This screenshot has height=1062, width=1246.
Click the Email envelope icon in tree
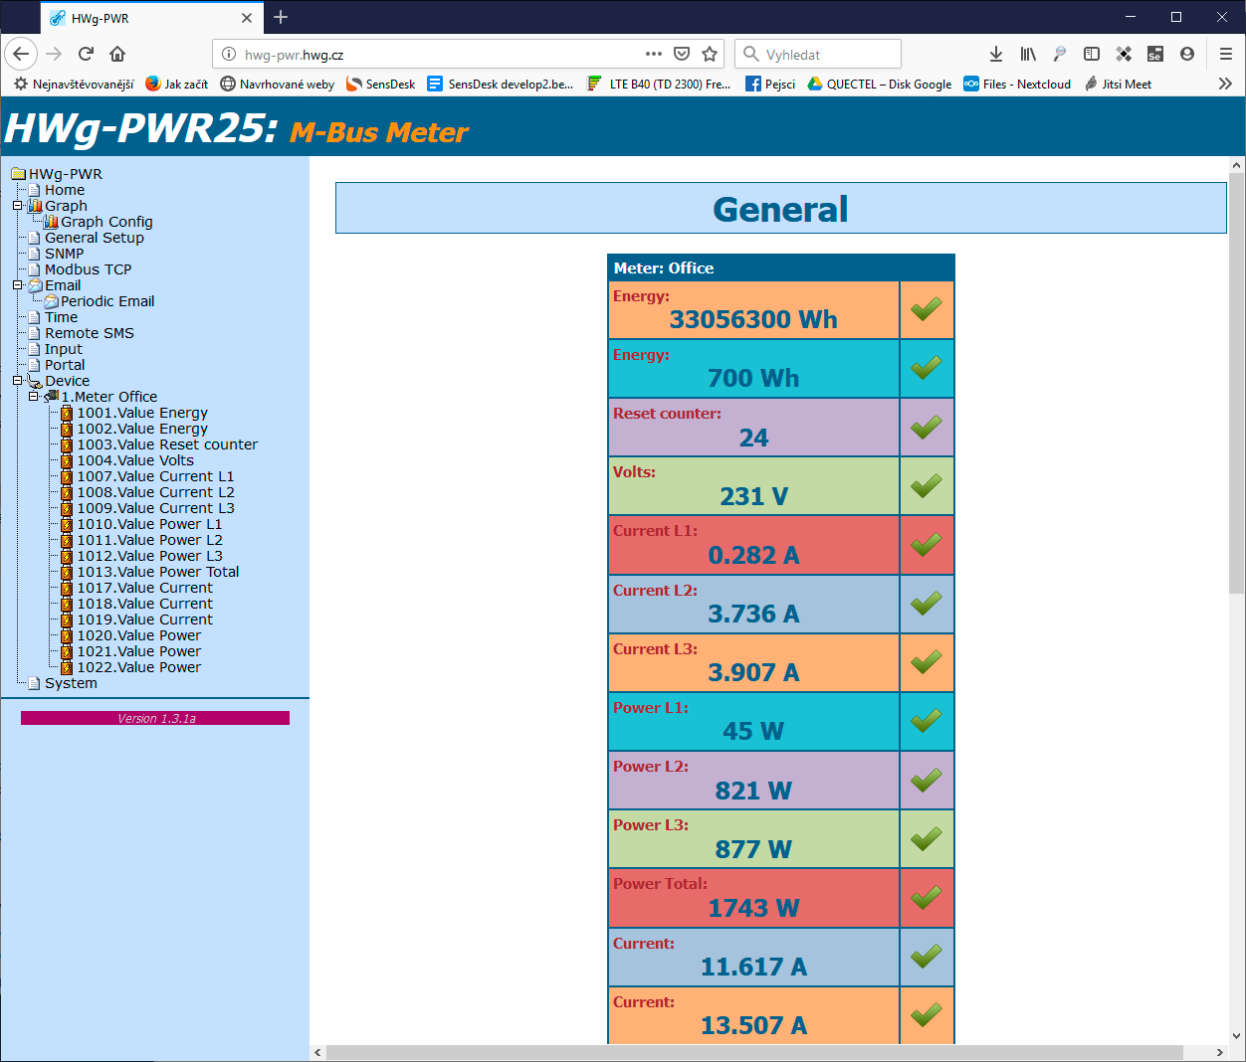[35, 285]
